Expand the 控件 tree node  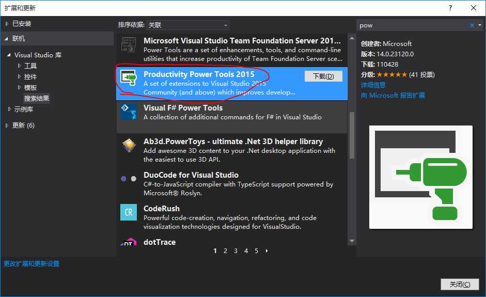click(x=19, y=76)
